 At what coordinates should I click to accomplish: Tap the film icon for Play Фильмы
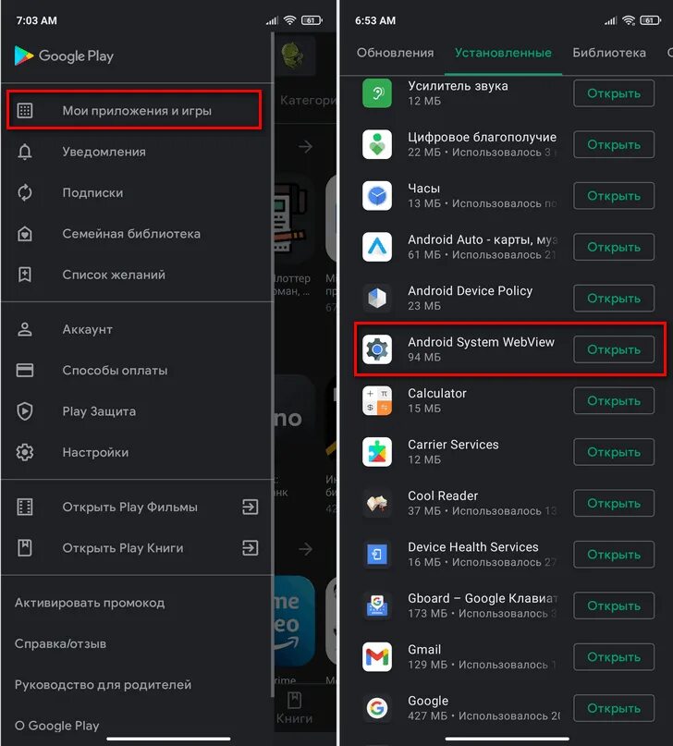(25, 507)
